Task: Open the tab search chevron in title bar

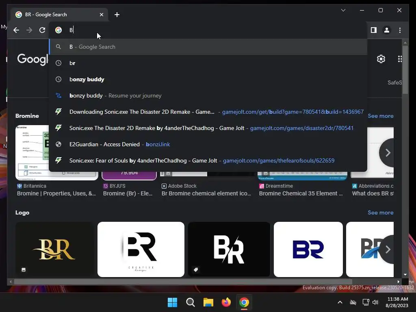Action: click(x=343, y=10)
